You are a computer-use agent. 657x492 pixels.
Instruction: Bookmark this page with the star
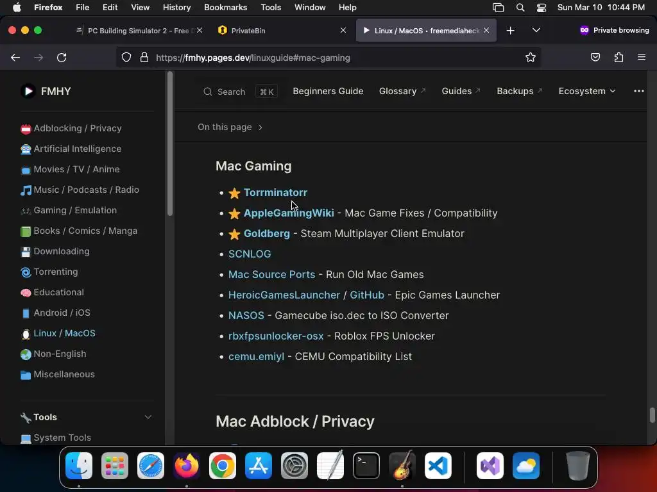[531, 57]
